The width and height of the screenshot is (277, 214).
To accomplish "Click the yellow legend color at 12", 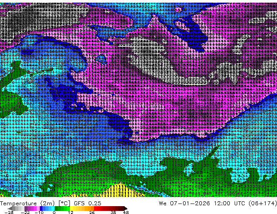I will click(71, 208).
